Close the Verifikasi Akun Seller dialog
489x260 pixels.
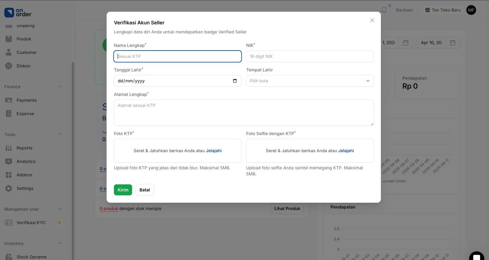click(372, 20)
